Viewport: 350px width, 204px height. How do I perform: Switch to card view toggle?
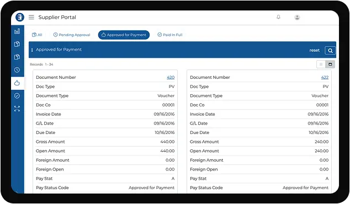tap(330, 65)
